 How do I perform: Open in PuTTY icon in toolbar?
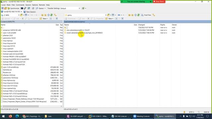tap(25, 8)
